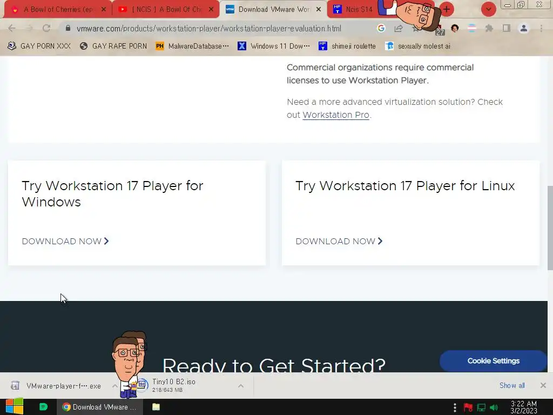Open a new tab with the plus button
Viewport: 553px width, 415px height.
click(447, 9)
